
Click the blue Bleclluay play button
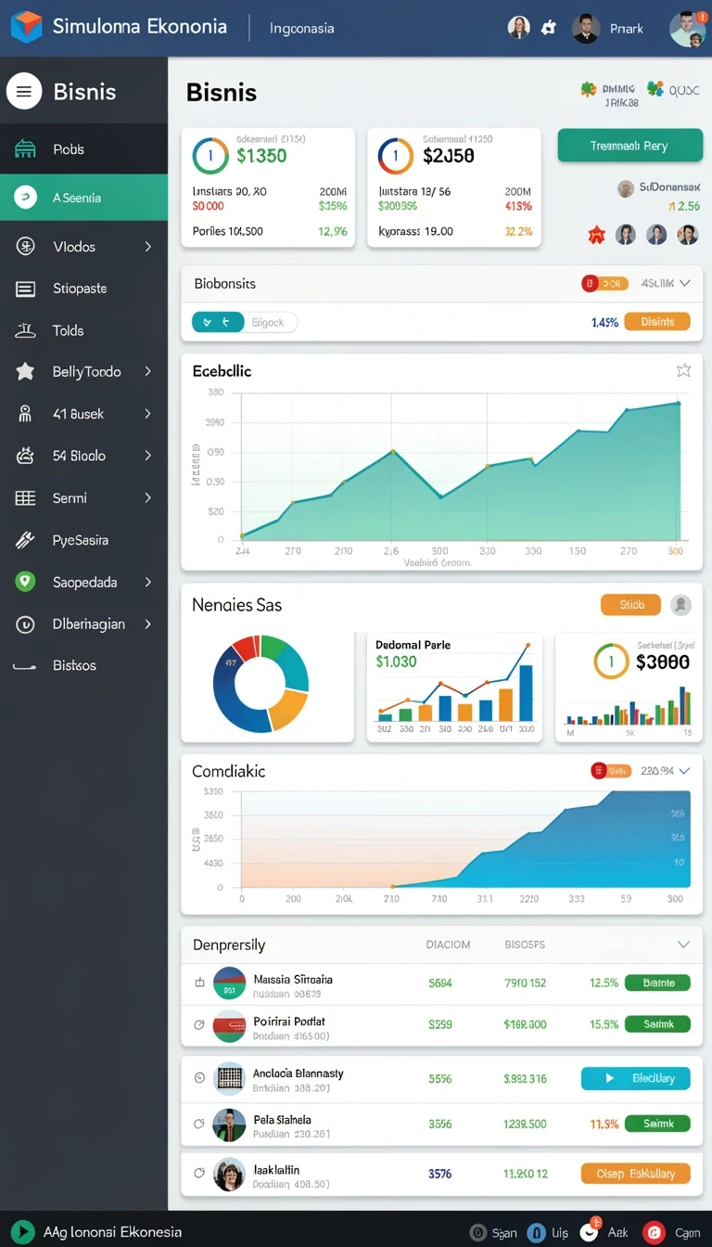point(635,1078)
